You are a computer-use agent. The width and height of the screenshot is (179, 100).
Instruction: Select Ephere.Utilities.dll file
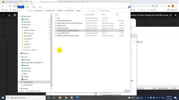(63, 28)
